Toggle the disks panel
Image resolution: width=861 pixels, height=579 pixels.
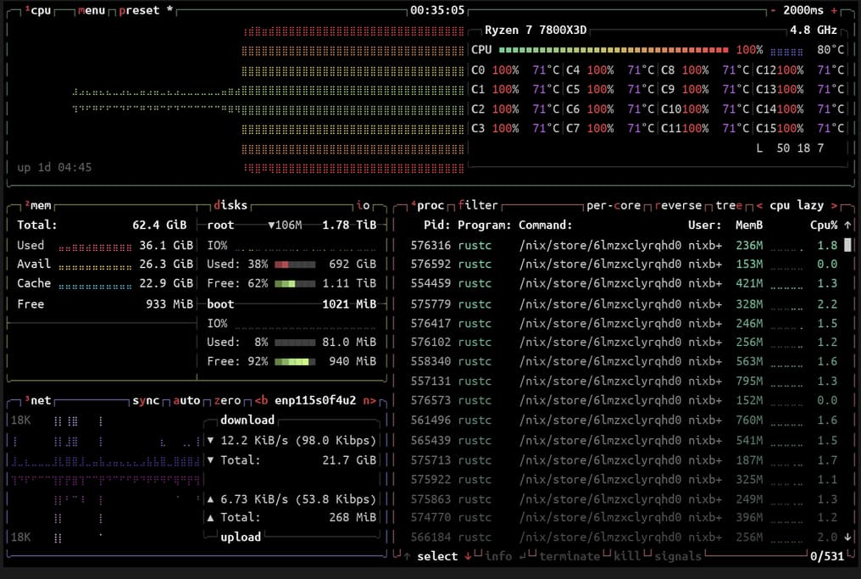click(x=231, y=205)
